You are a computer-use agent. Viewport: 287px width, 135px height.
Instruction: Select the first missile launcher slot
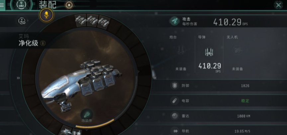pos(80,20)
